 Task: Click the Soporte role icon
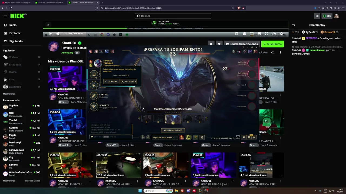click(94, 106)
